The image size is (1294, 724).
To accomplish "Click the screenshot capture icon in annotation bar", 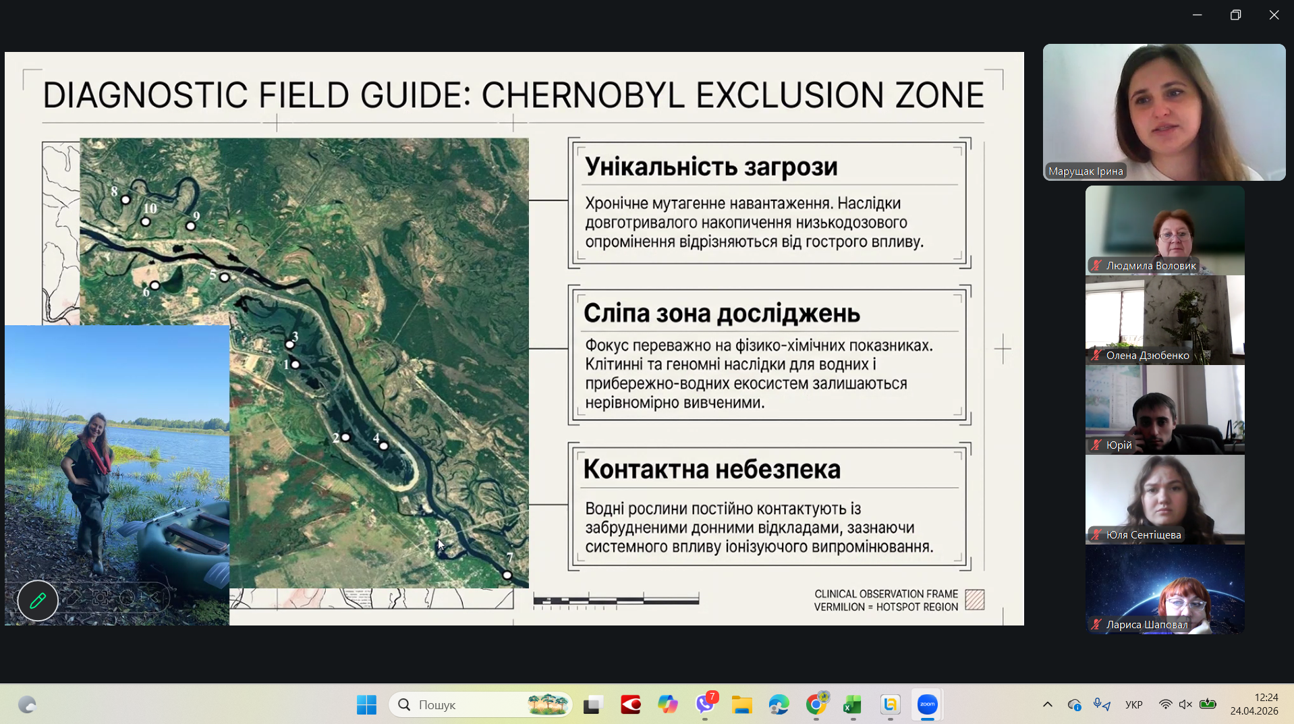I will (101, 598).
